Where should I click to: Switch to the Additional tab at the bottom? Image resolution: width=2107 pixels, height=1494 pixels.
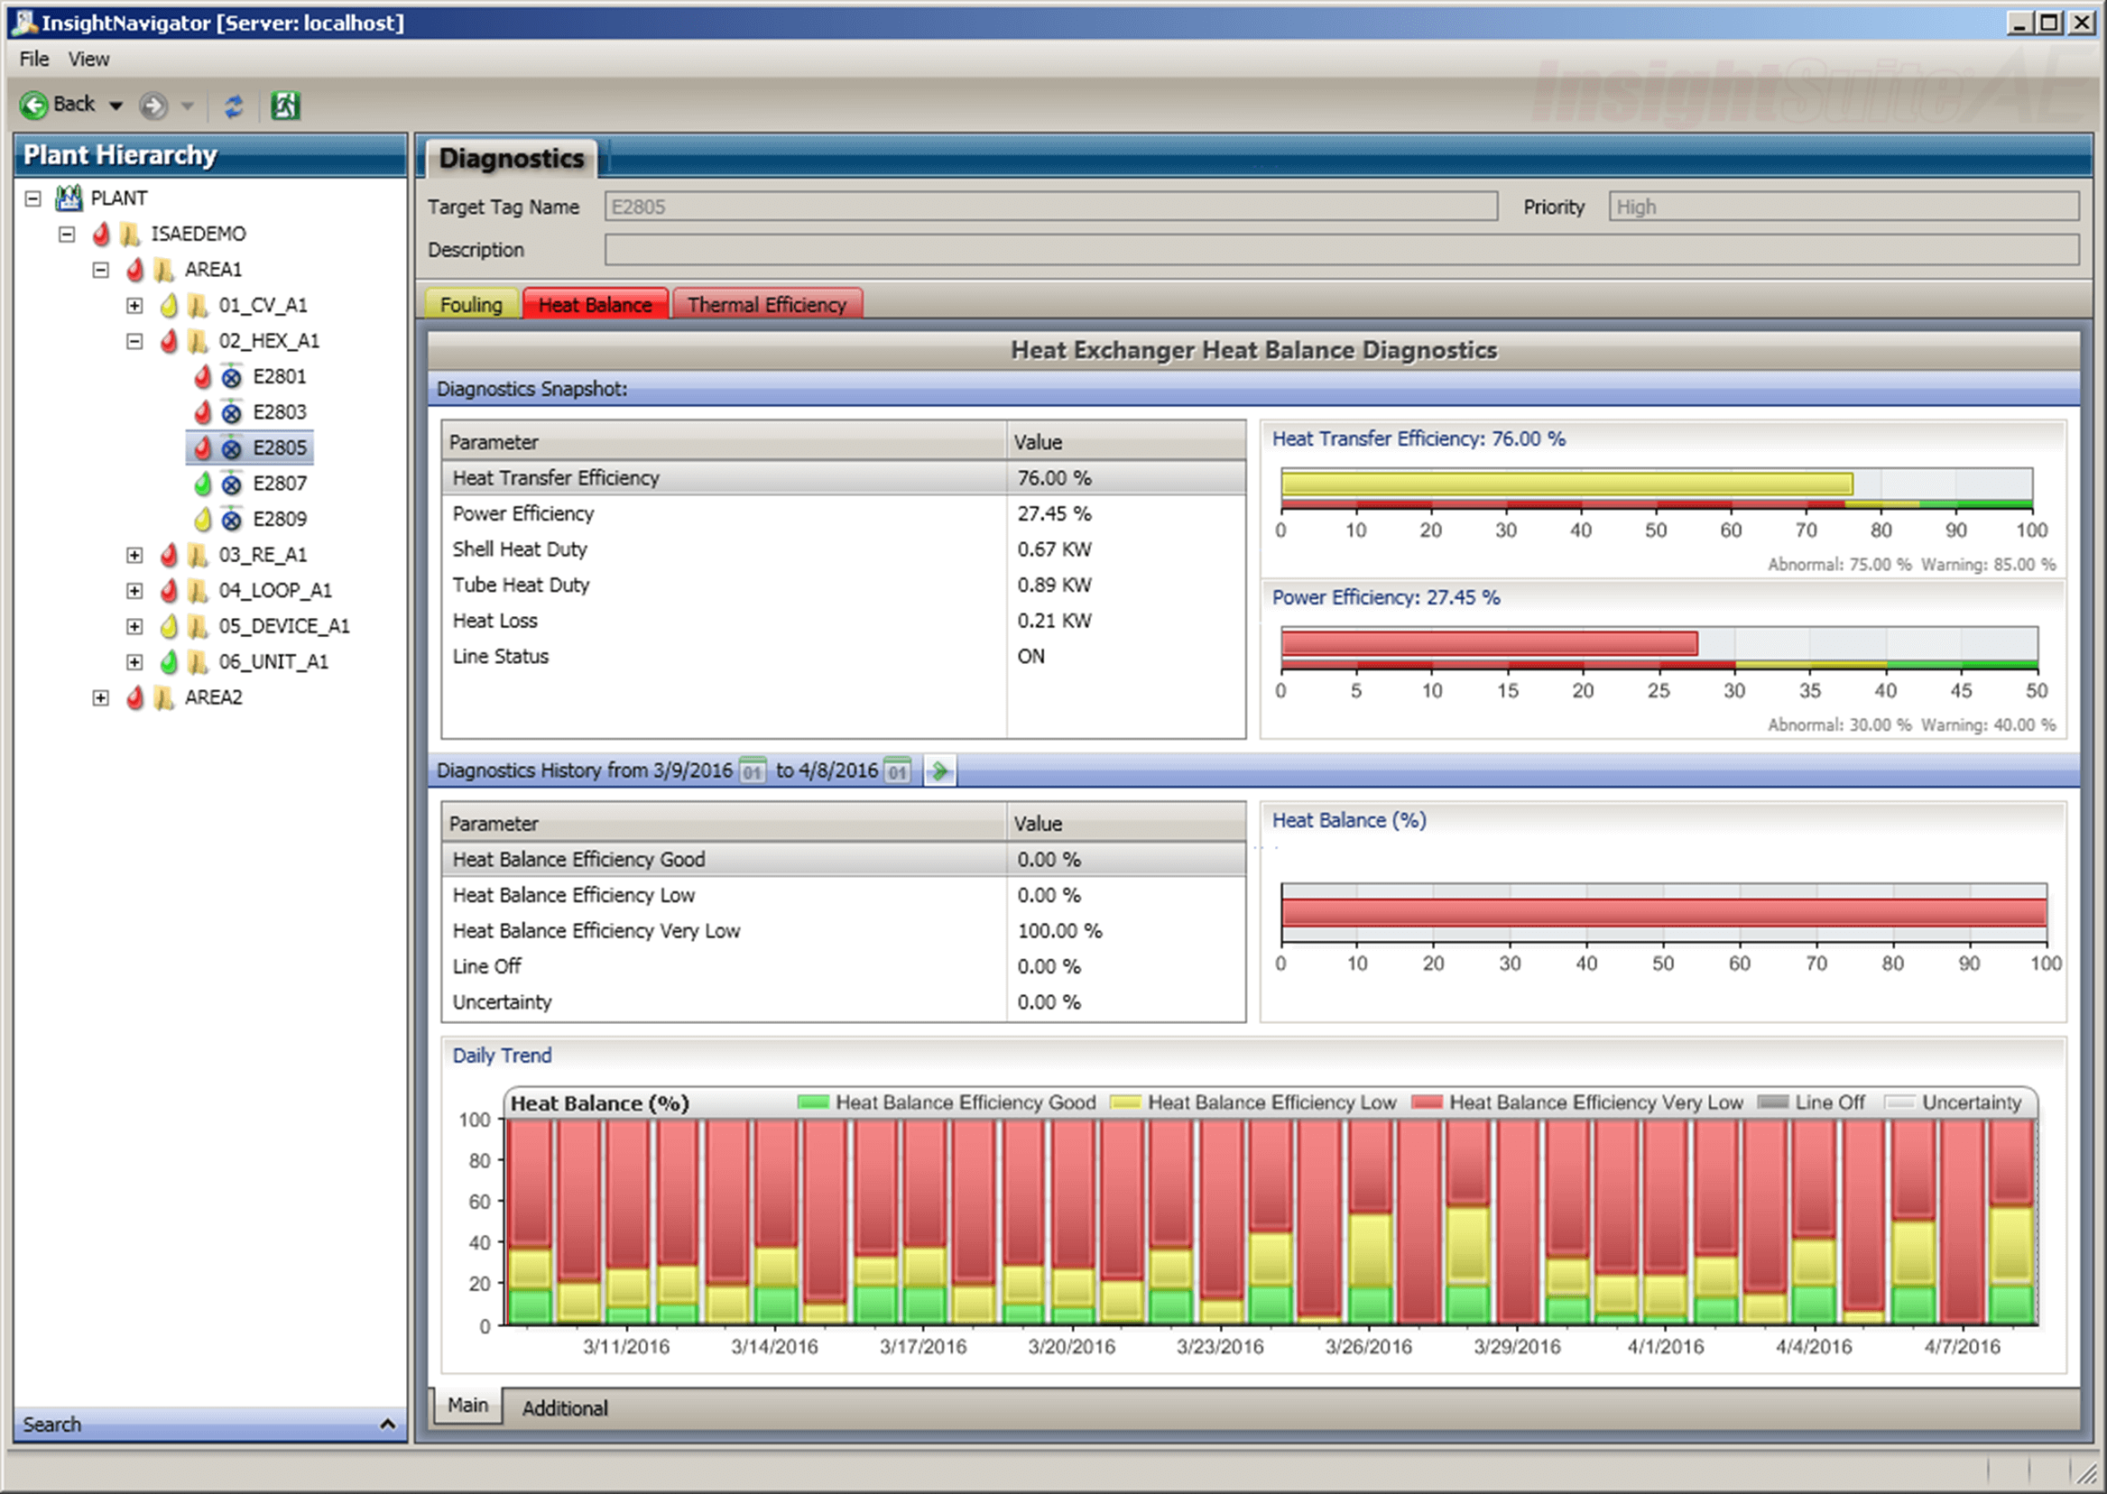pos(564,1407)
